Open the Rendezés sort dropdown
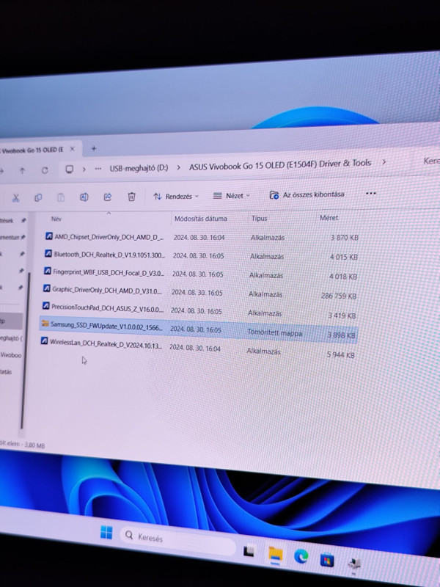 tap(176, 196)
